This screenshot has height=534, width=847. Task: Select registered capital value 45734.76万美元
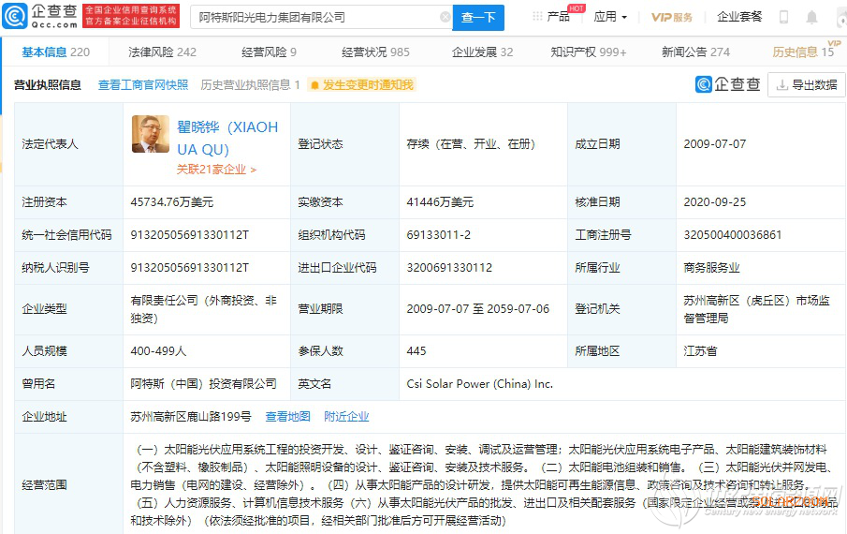click(172, 202)
